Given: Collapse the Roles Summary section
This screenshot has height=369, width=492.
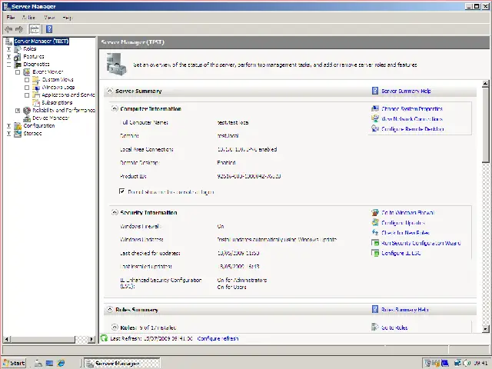Looking at the screenshot, I should pyautogui.click(x=109, y=310).
